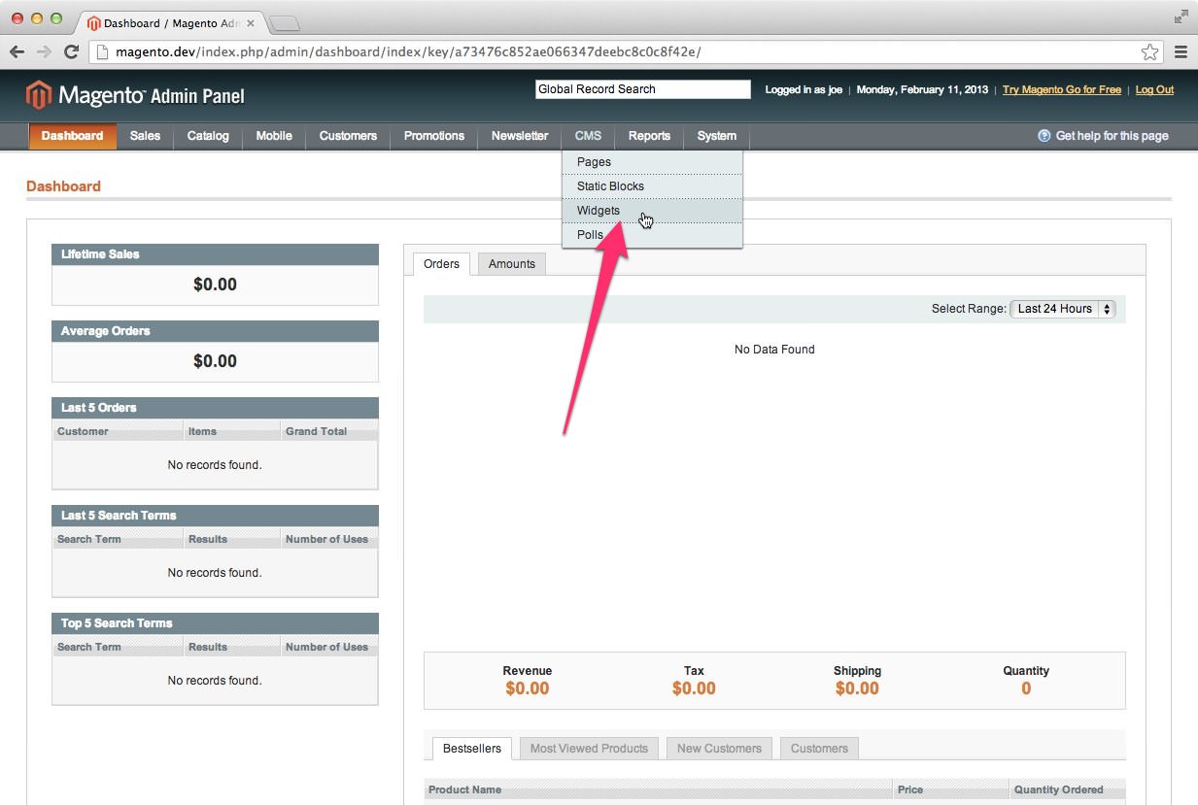1198x805 pixels.
Task: Click Try Magento Go for Free link
Action: 1061,89
